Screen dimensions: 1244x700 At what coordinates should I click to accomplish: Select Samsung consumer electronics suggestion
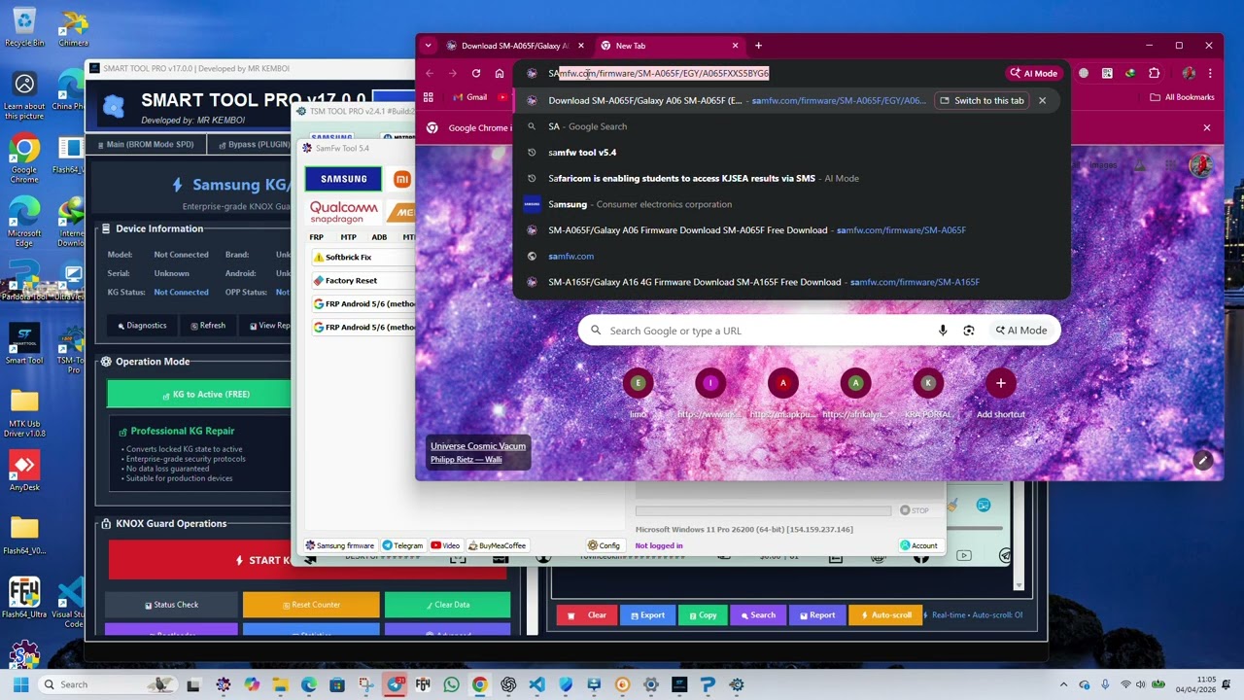[791, 204]
